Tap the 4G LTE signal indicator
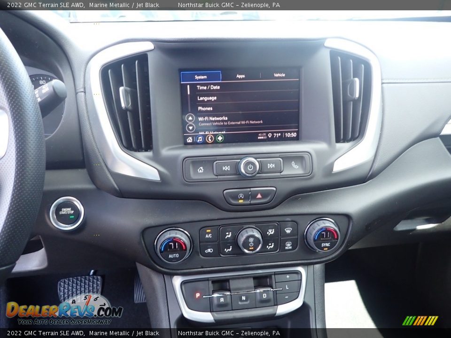This screenshot has width=451, height=338. click(262, 136)
